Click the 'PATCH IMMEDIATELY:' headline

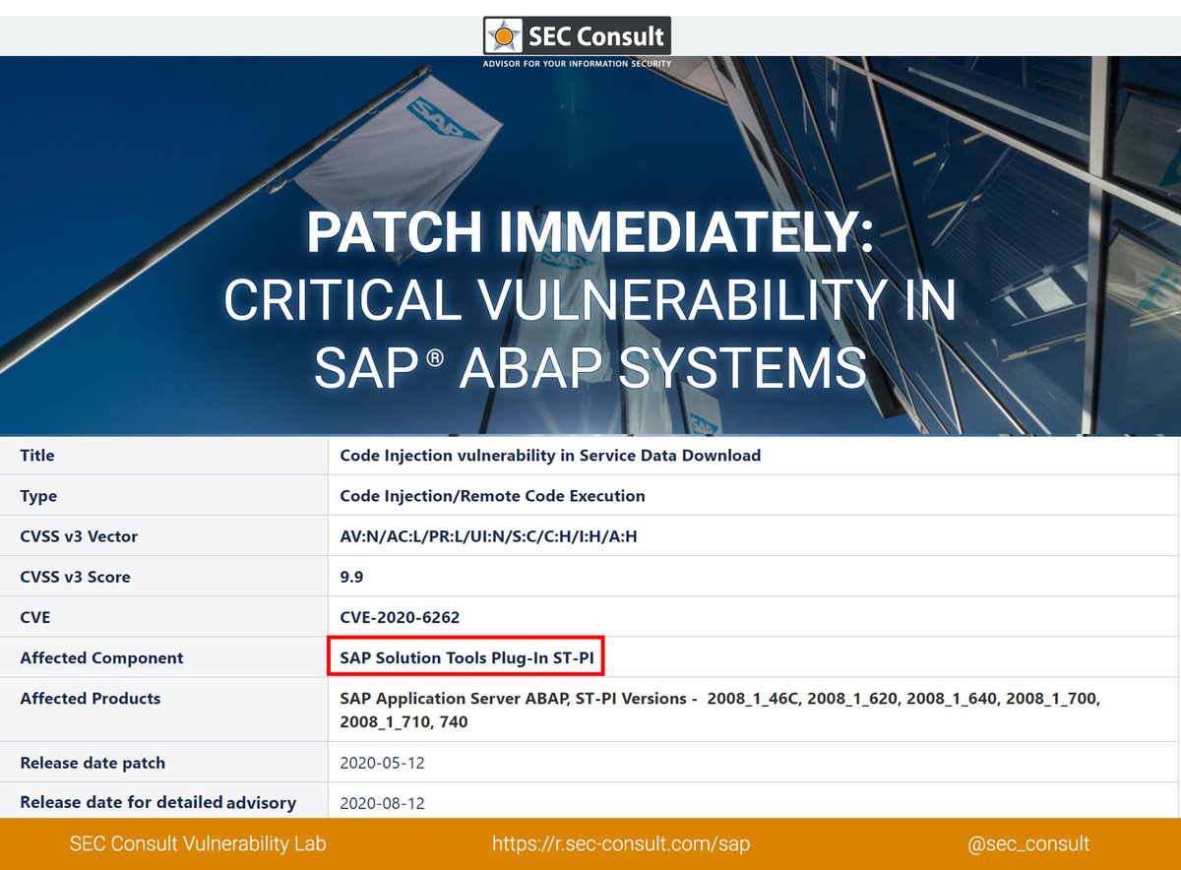590,233
